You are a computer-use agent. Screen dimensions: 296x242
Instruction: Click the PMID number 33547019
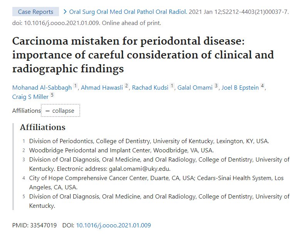point(43,225)
